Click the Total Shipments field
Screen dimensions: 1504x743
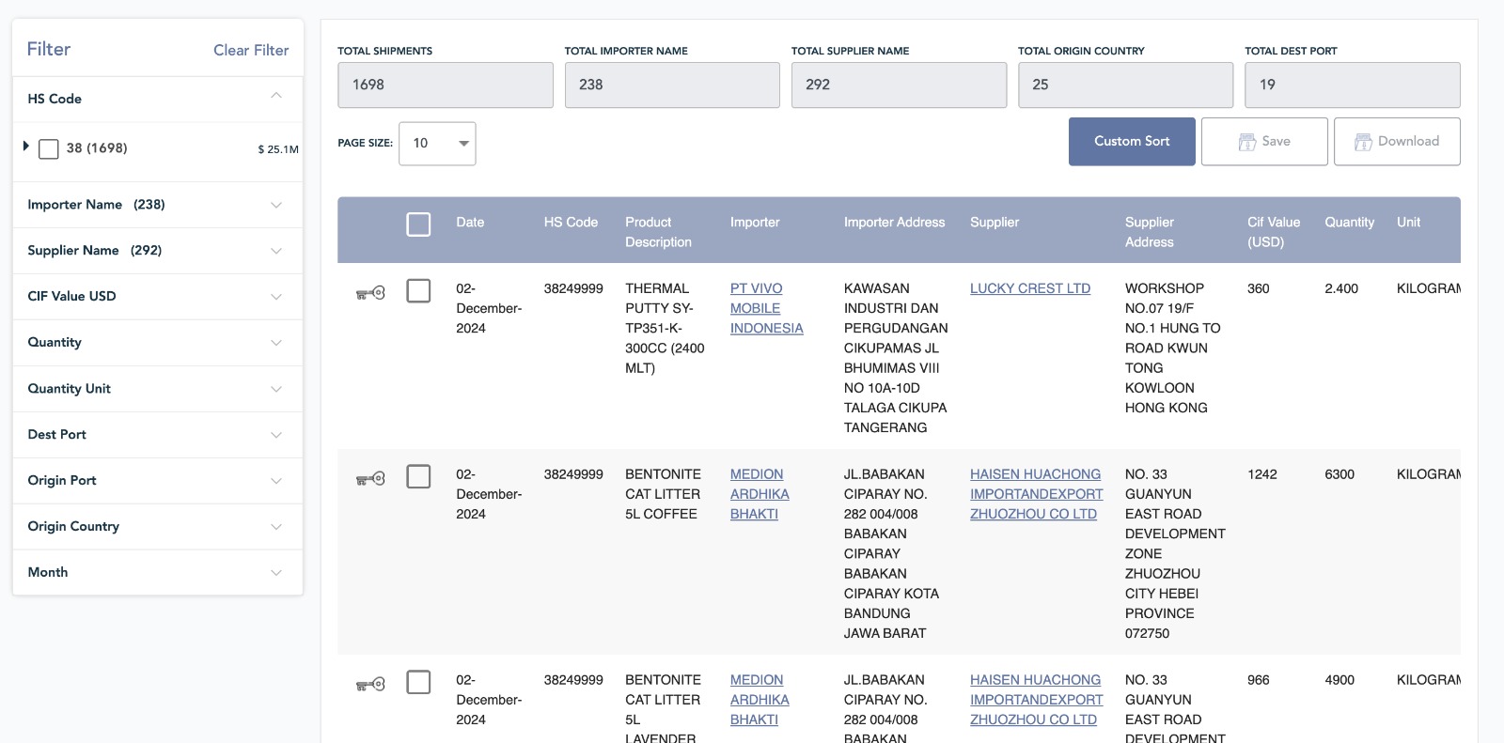445,85
